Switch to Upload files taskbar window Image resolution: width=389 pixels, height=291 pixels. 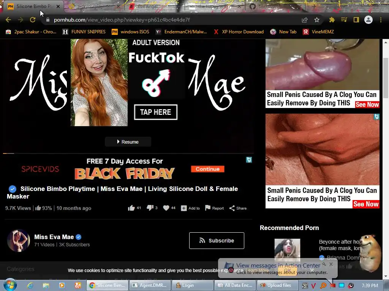[x=277, y=285]
